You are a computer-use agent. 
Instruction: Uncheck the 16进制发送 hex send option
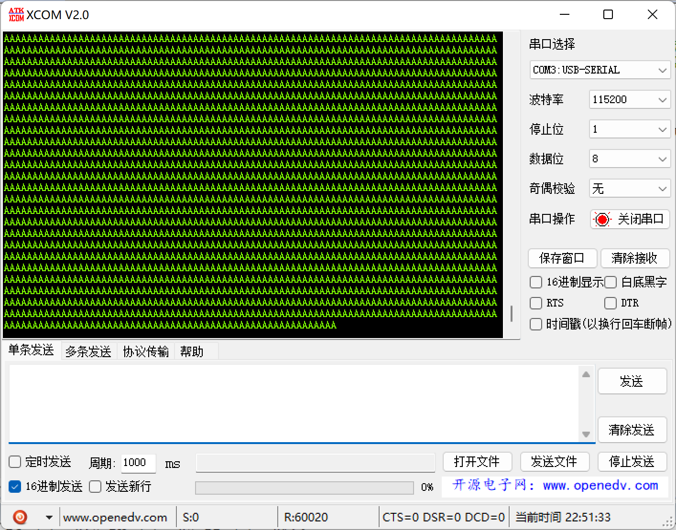click(x=14, y=486)
